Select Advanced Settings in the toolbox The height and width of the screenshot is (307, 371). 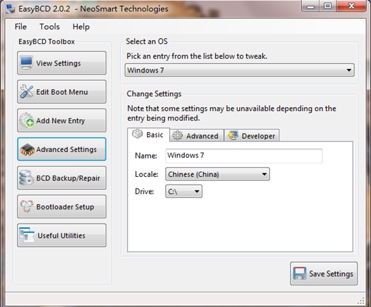62,149
